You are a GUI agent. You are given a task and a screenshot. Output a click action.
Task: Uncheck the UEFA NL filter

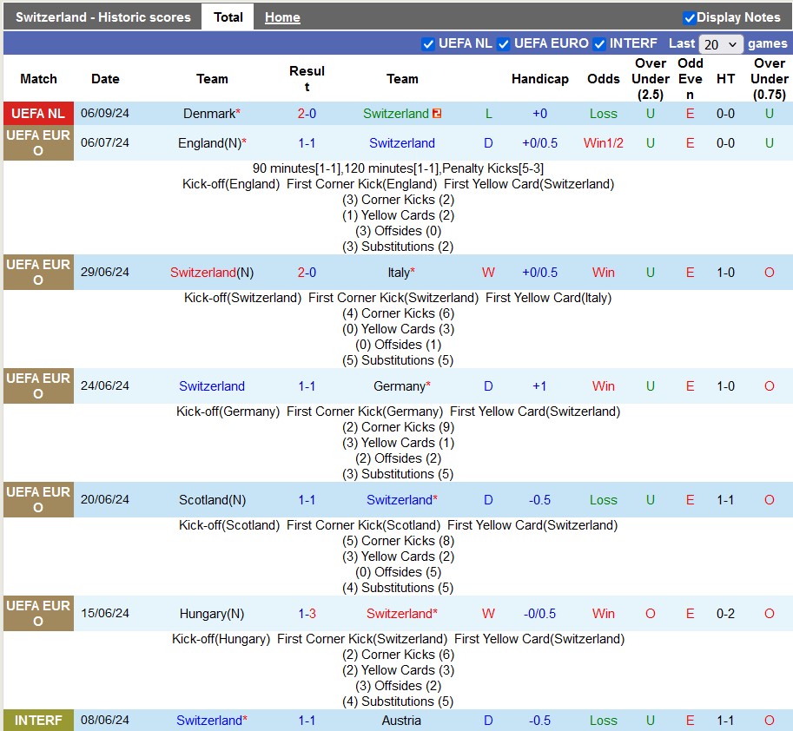[427, 43]
